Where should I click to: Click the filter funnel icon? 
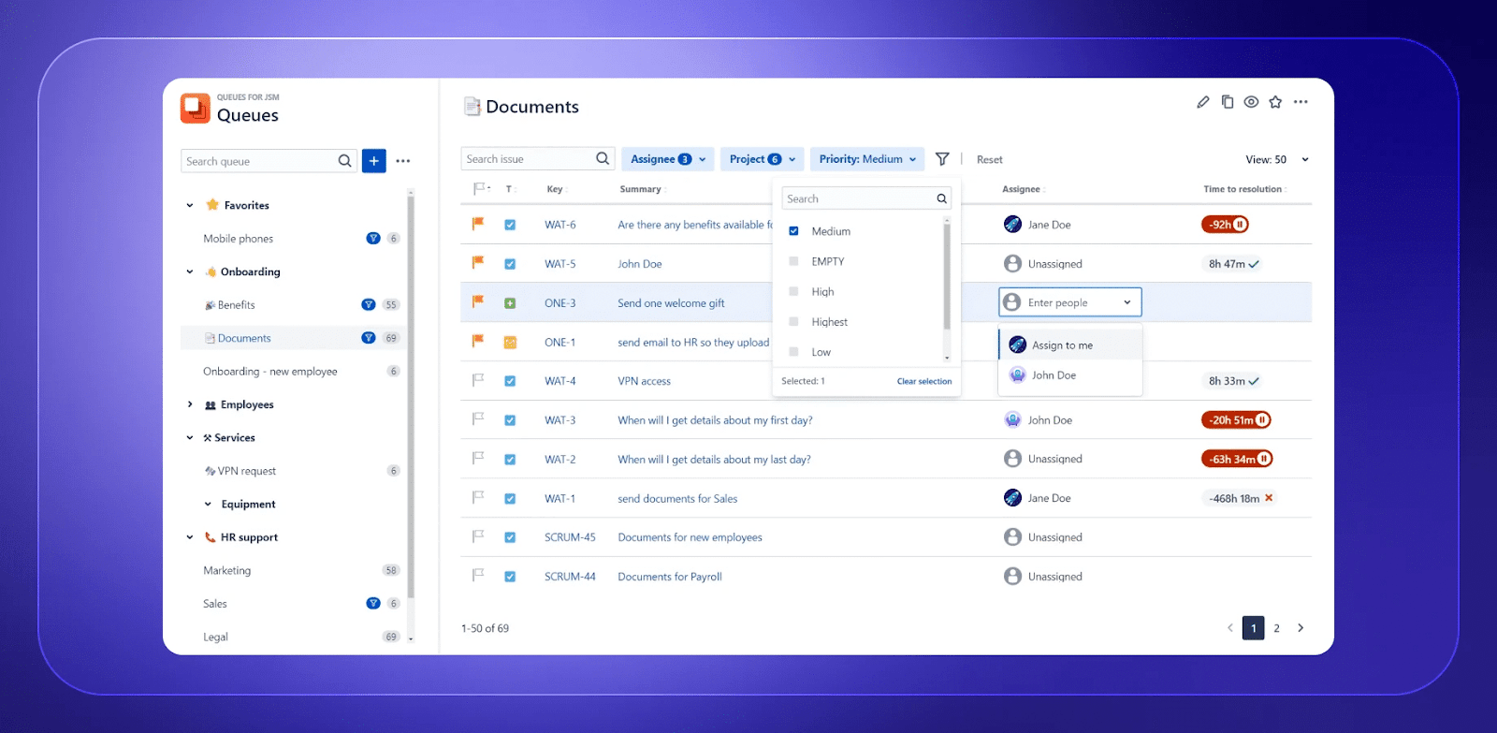[942, 159]
